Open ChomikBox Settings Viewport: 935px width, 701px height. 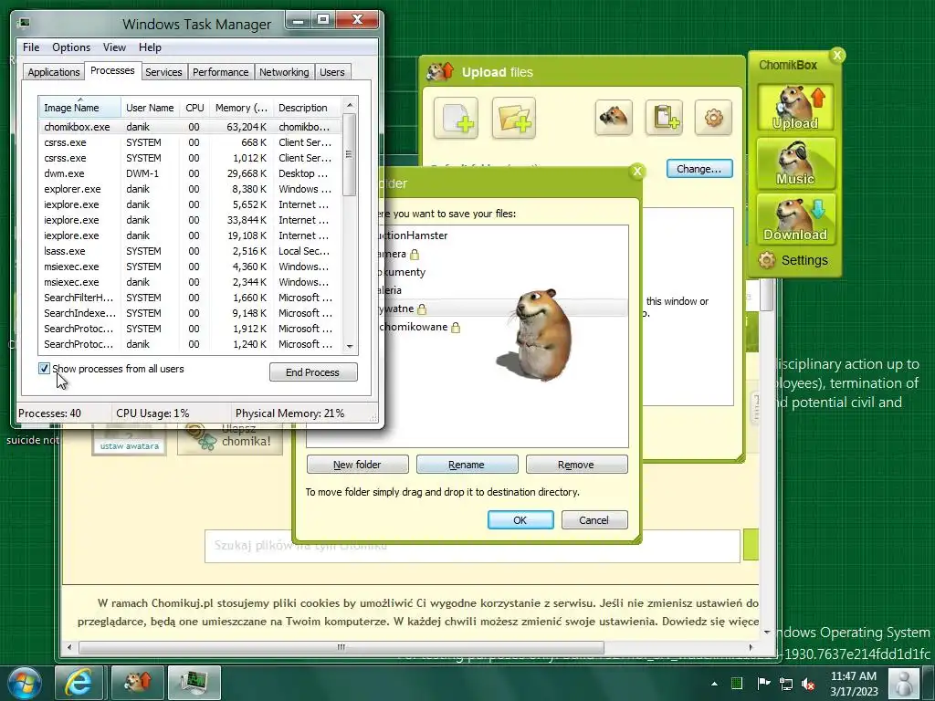(x=793, y=260)
